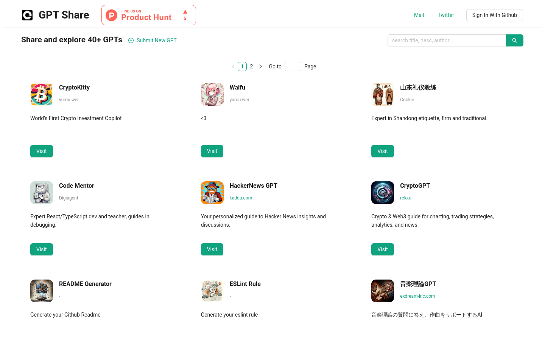Click the Go to page number field
Screen dimensions: 545x340
[x=293, y=66]
